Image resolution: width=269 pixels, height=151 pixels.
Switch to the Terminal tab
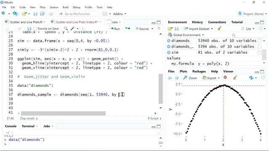[28, 126]
